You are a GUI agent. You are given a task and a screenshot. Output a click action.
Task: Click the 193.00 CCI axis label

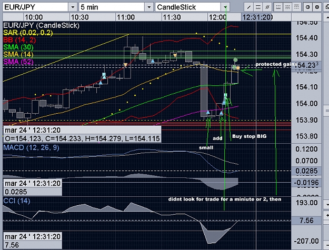[306, 203]
